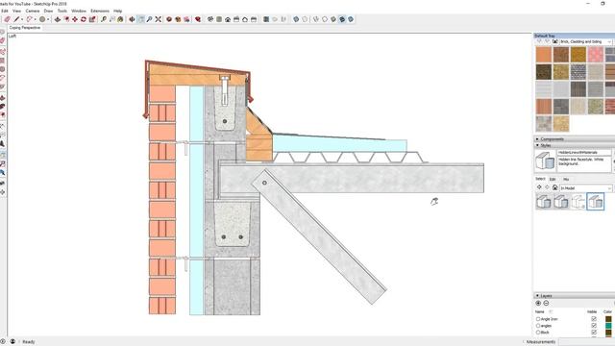Select the Circle shape tool
The image size is (615, 346).
[42, 19]
